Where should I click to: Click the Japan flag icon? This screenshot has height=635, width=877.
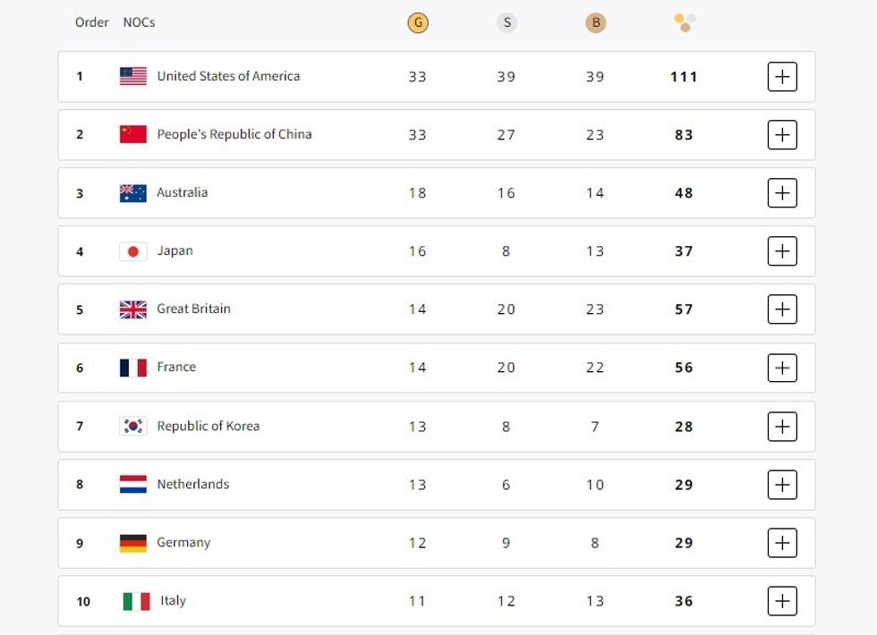[133, 251]
